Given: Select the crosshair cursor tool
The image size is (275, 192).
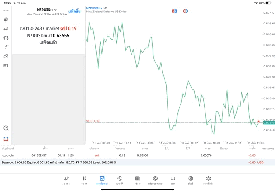Looking at the screenshot, I should 6,10.
